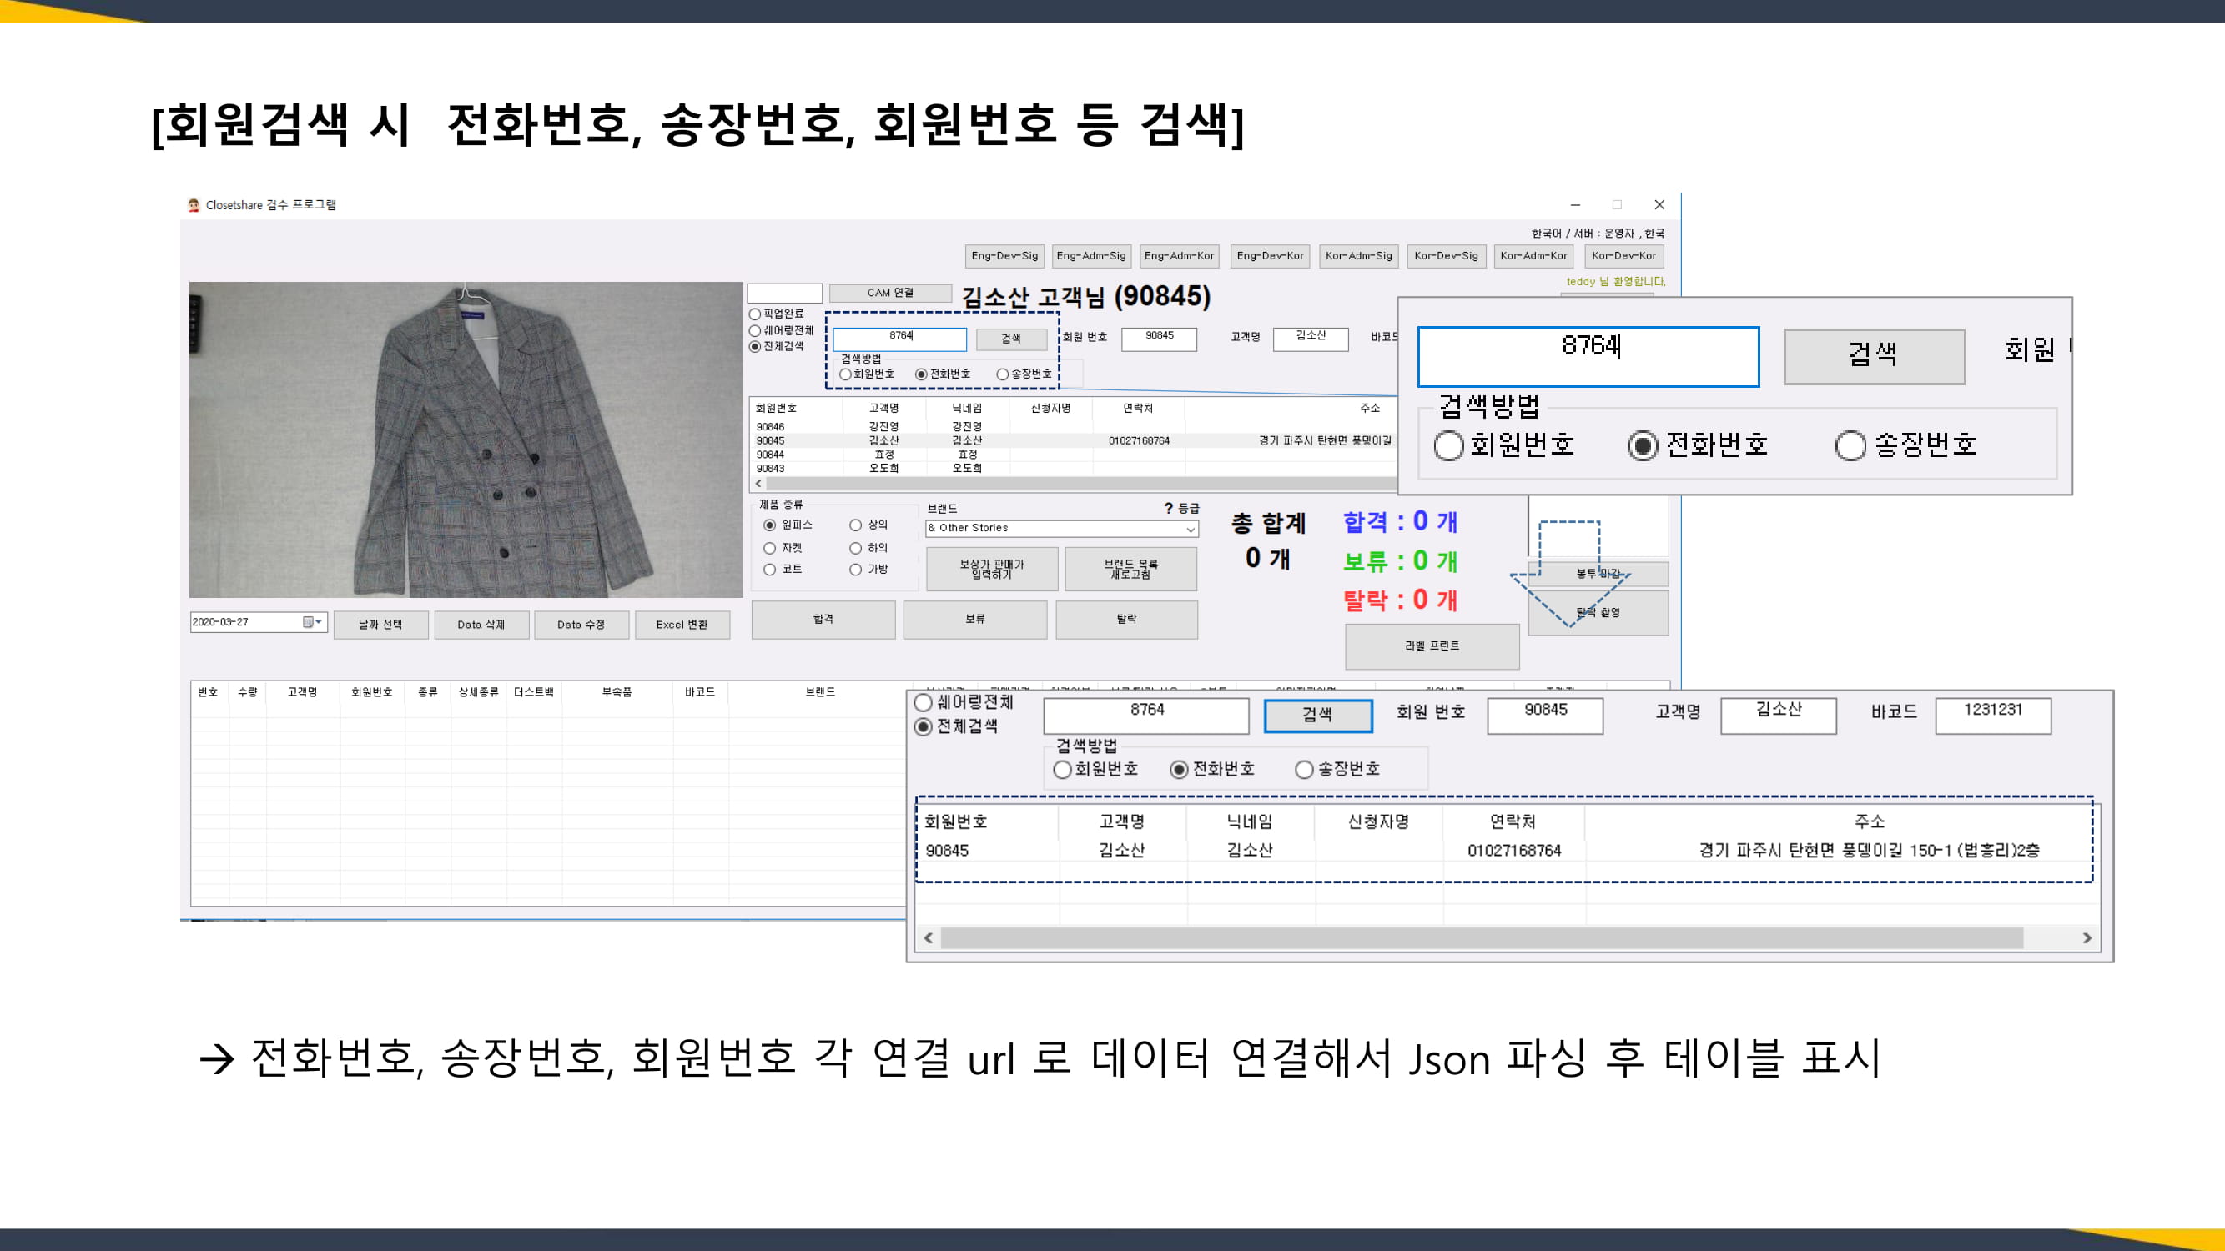Viewport: 2225px width, 1251px height.
Task: Switch to Kor-Adm-Kor server
Action: [x=1533, y=256]
